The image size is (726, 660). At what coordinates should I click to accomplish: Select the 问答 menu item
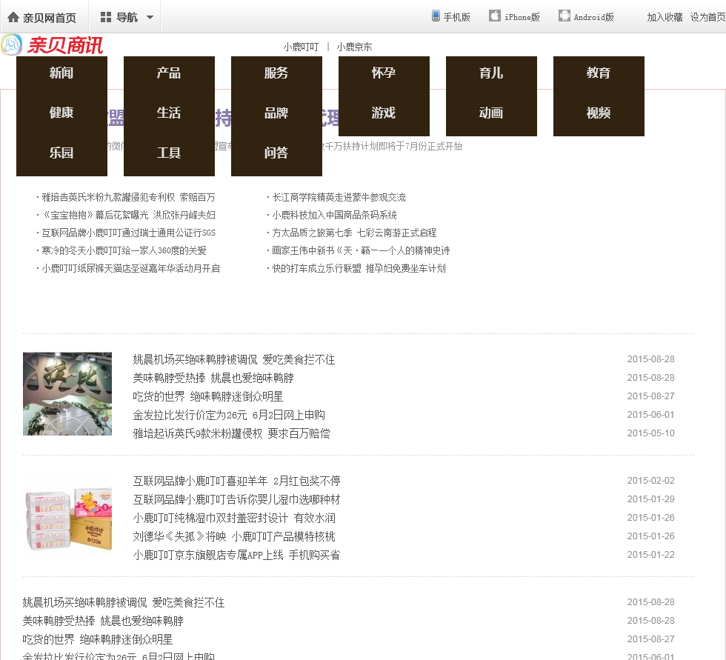tap(276, 153)
